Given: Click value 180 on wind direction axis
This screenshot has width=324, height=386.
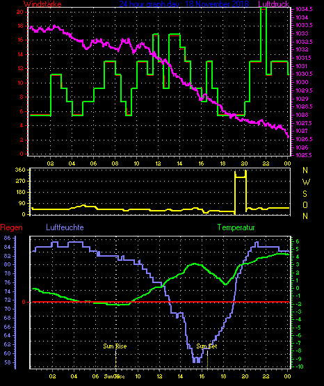Looking at the screenshot, I should coord(20,192).
